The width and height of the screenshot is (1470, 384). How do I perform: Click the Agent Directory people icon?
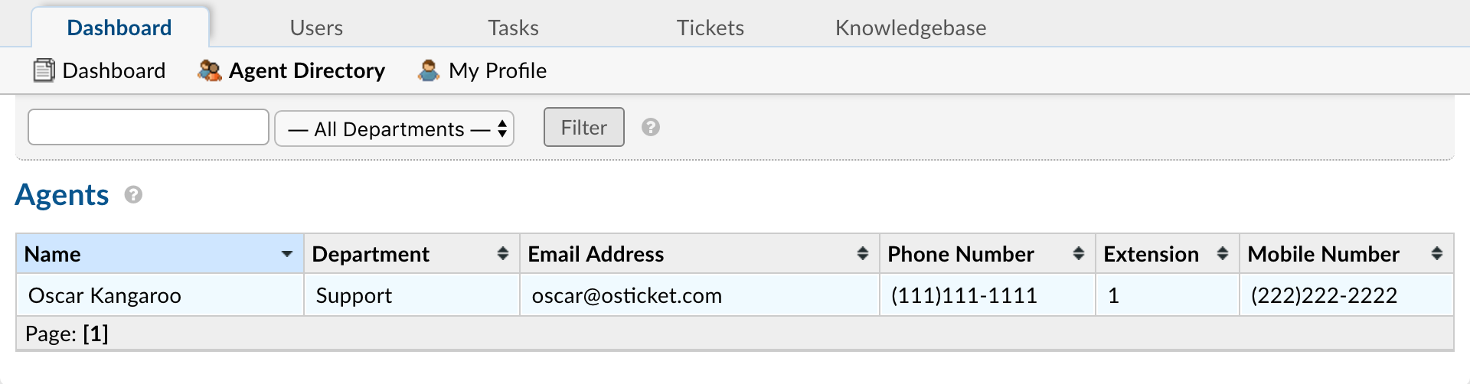209,70
